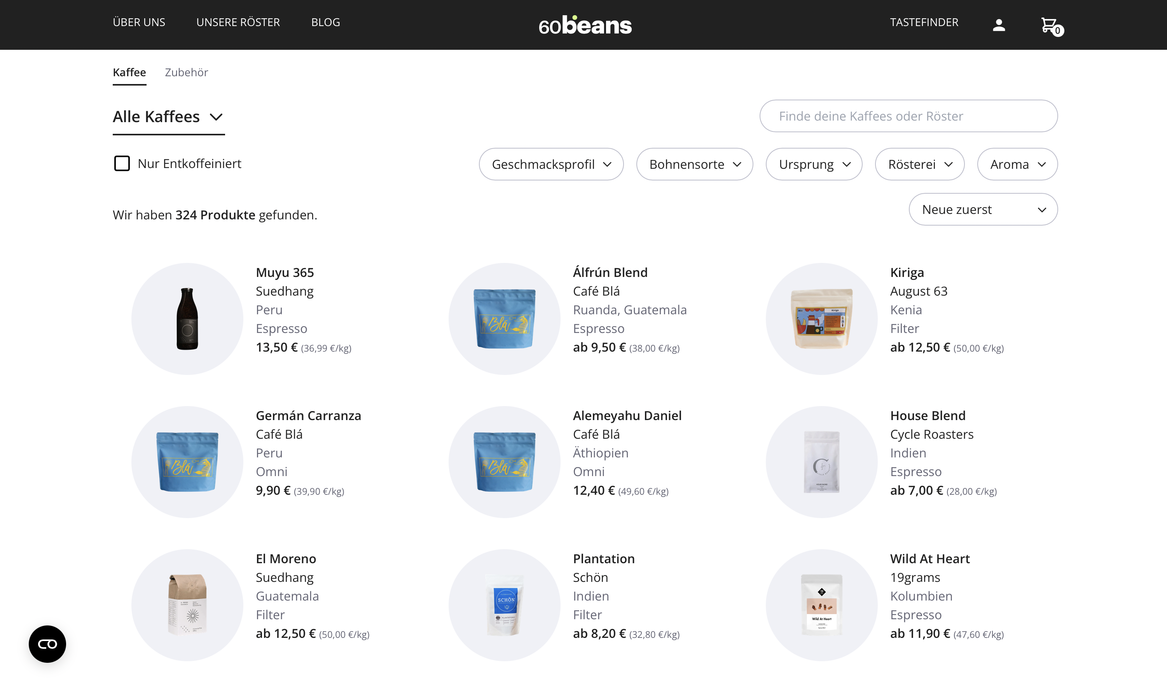Screen dimensions: 1167x690
Task: Switch to the Zubehör tab
Action: click(186, 72)
